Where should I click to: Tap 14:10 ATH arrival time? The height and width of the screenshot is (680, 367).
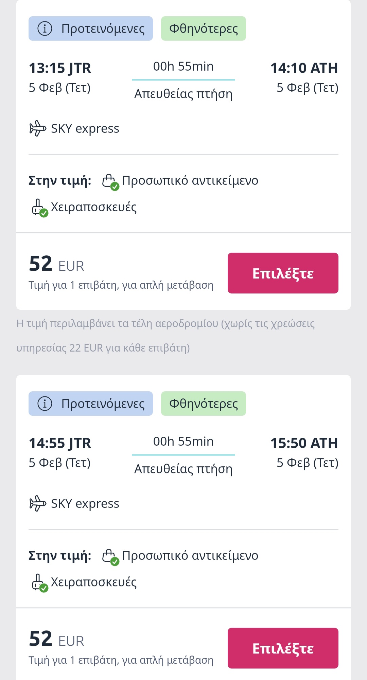(304, 68)
